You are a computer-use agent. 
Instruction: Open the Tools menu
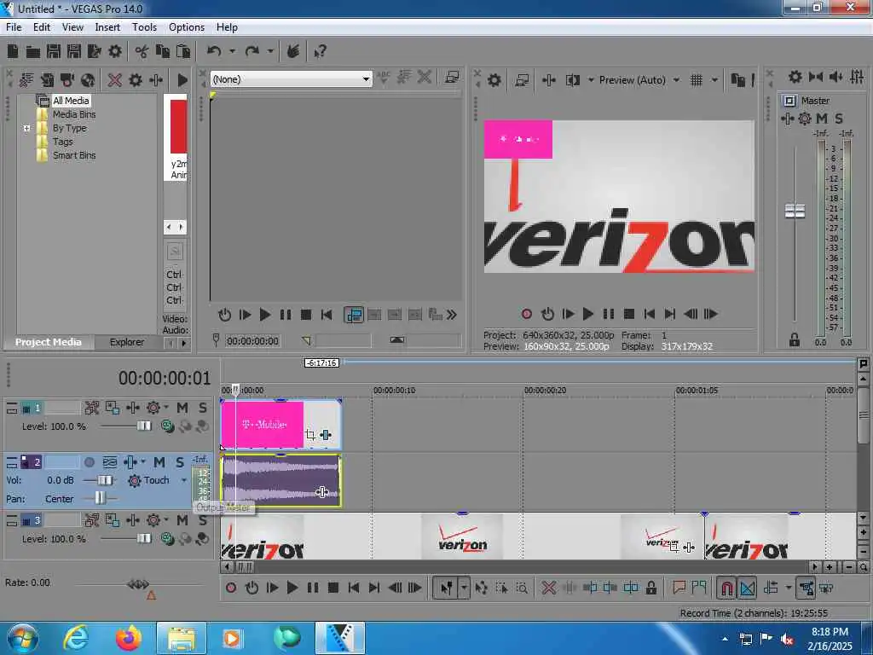pos(144,26)
